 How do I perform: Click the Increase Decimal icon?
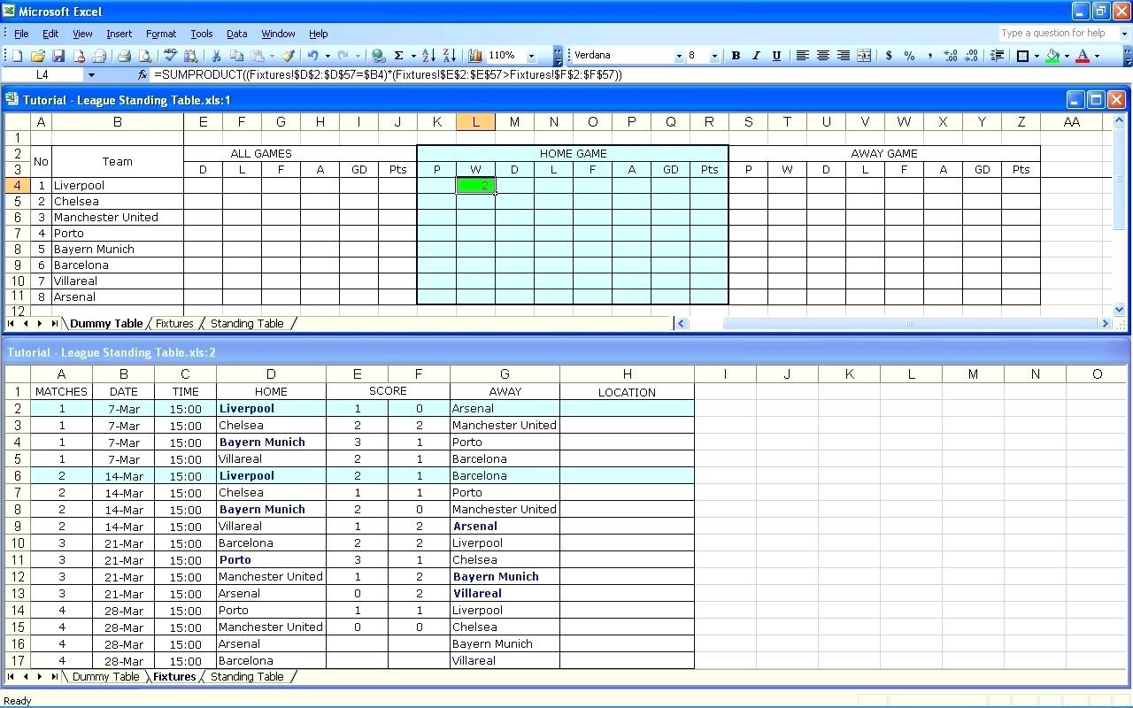[951, 56]
